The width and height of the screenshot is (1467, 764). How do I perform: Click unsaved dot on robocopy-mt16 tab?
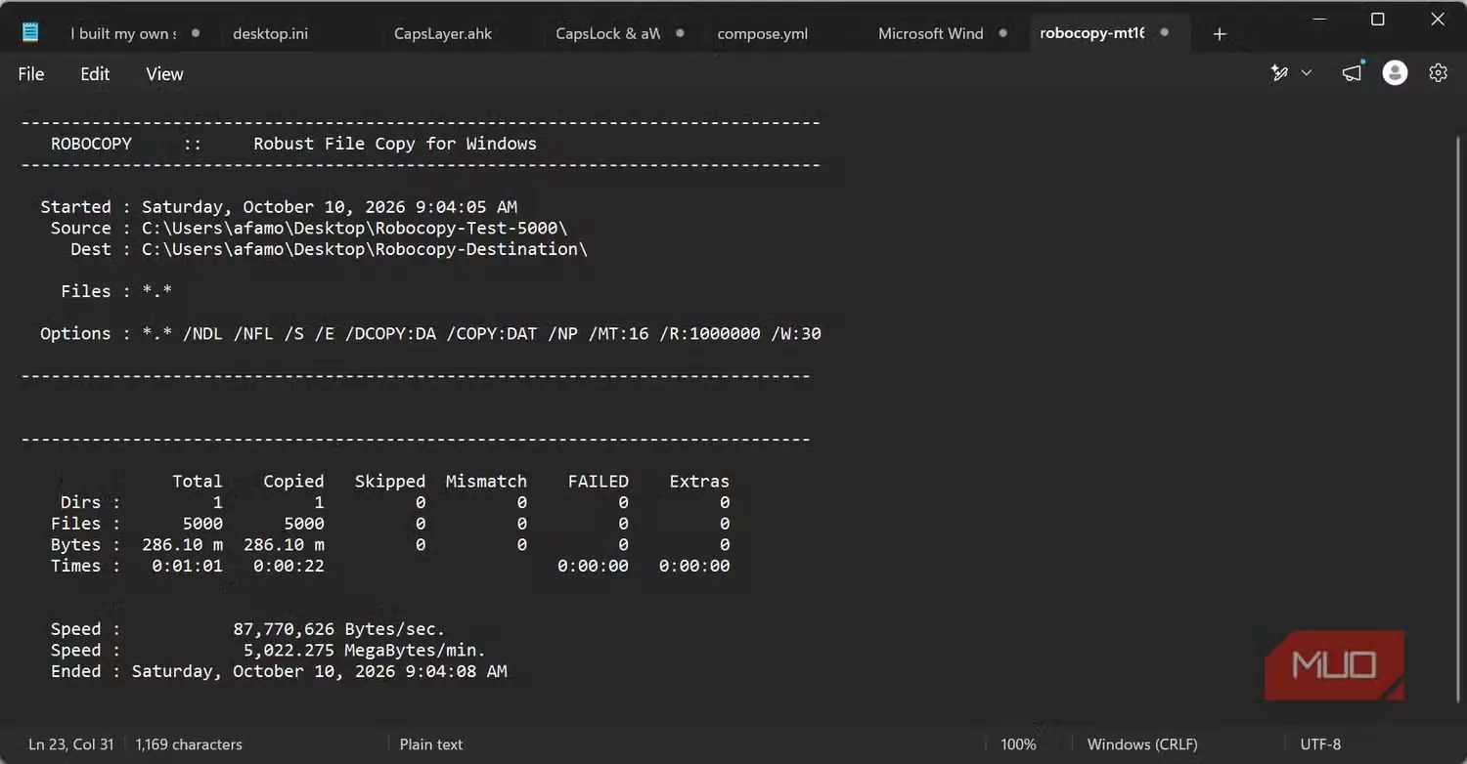click(1165, 33)
